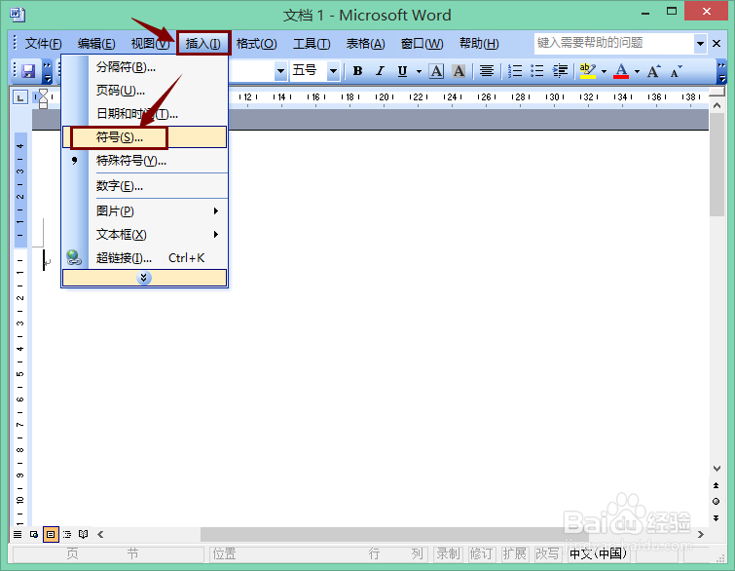Click the Word document icon in title bar

18,15
